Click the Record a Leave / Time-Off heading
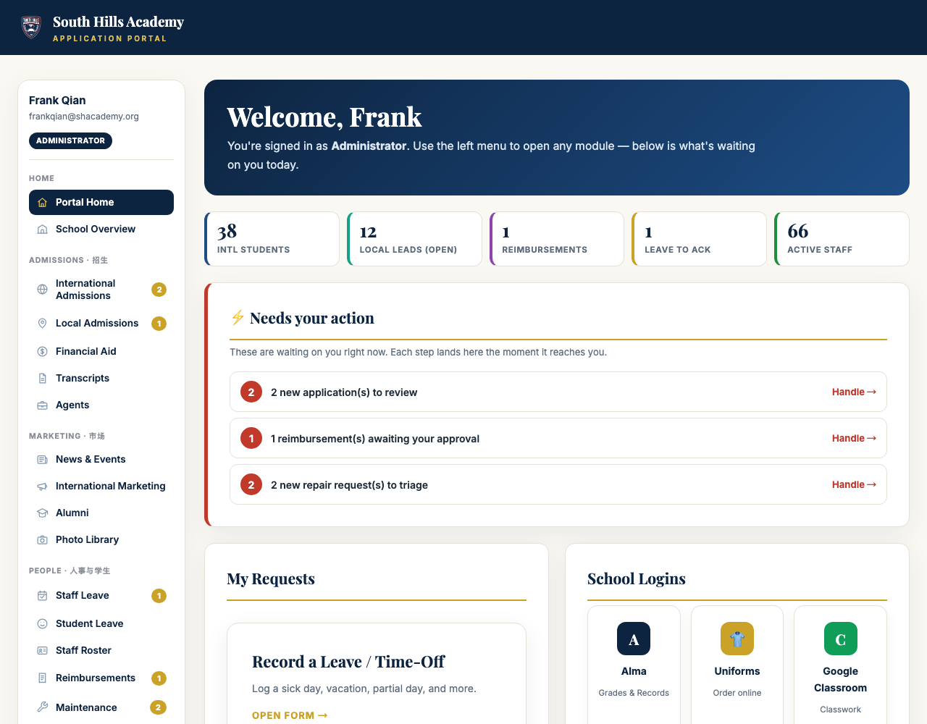This screenshot has width=927, height=724. 348,662
